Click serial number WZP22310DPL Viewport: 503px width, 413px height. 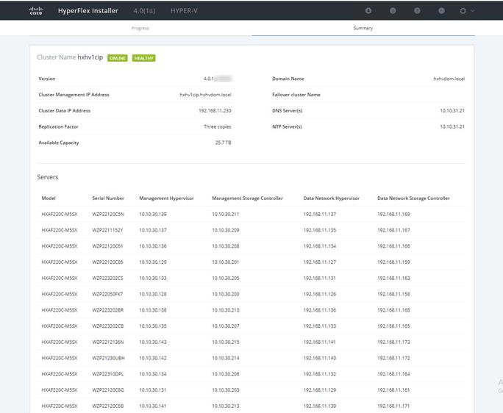(x=108, y=374)
